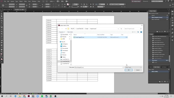Open Microsoft Edge from the taskbar

click(15, 96)
